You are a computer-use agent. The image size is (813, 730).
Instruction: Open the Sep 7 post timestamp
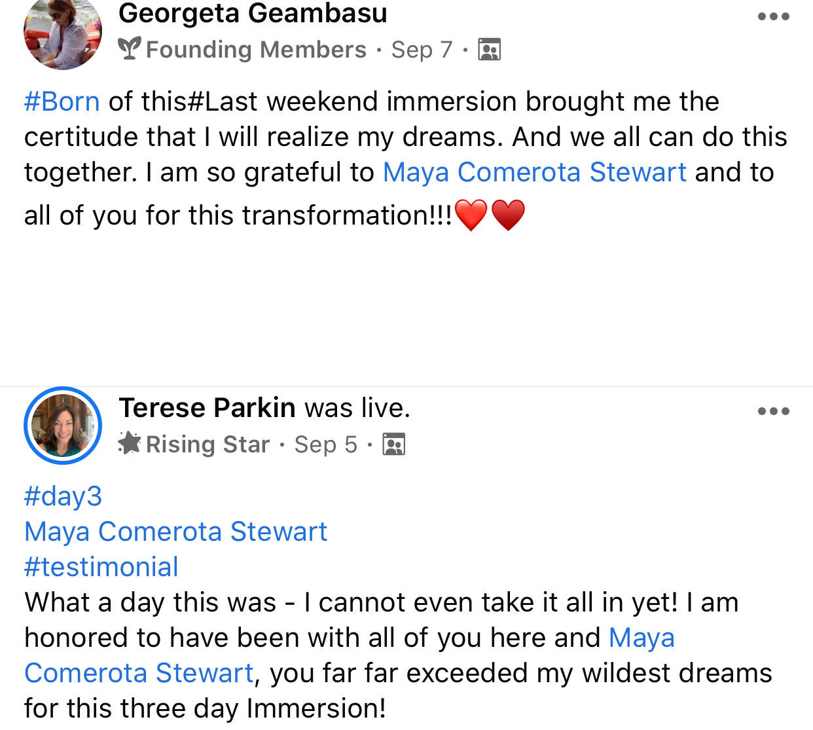(422, 50)
